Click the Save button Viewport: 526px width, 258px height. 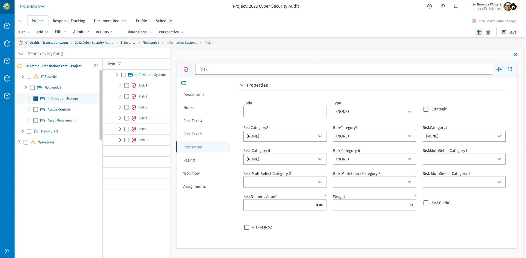tap(509, 32)
